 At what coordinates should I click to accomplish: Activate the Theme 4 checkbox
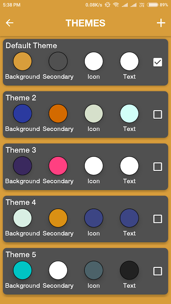click(x=158, y=219)
